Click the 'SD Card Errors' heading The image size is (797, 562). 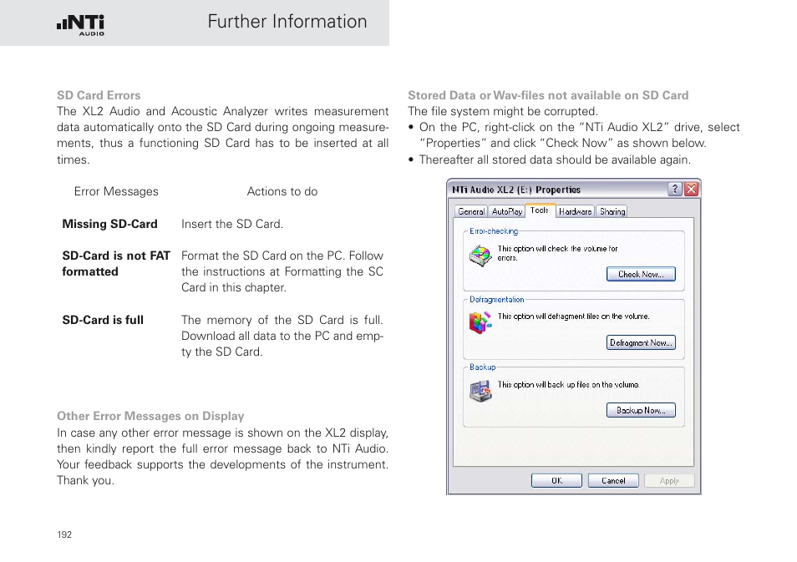(x=99, y=95)
